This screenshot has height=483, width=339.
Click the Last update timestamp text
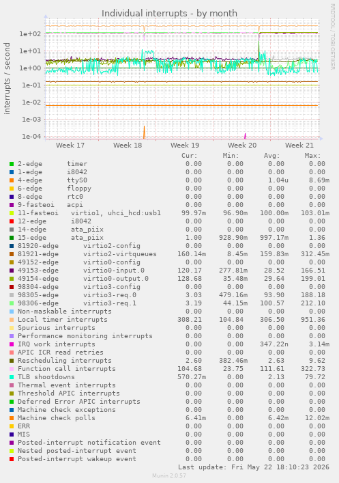[x=254, y=467]
